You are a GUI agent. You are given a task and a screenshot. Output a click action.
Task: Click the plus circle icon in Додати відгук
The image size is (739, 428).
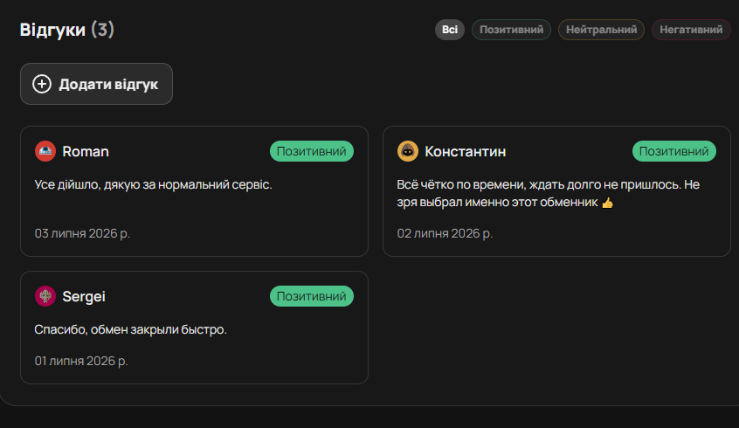point(41,84)
